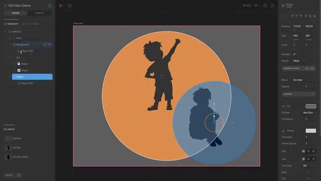Screen dimensions: 321x181
Task: Open the Freeze dropdown set to None
Action: [x=299, y=61]
